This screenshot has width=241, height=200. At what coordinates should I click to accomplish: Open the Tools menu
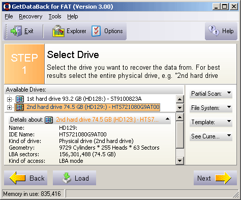coord(55,16)
